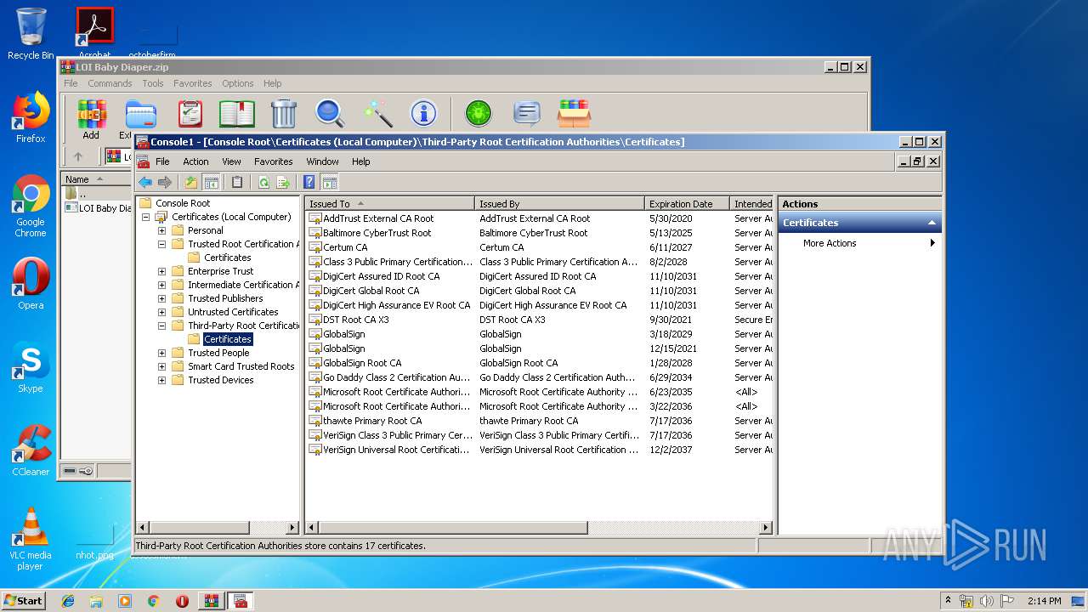The width and height of the screenshot is (1088, 612).
Task: Click the VirusScan green bug icon in WinRAR
Action: (479, 113)
